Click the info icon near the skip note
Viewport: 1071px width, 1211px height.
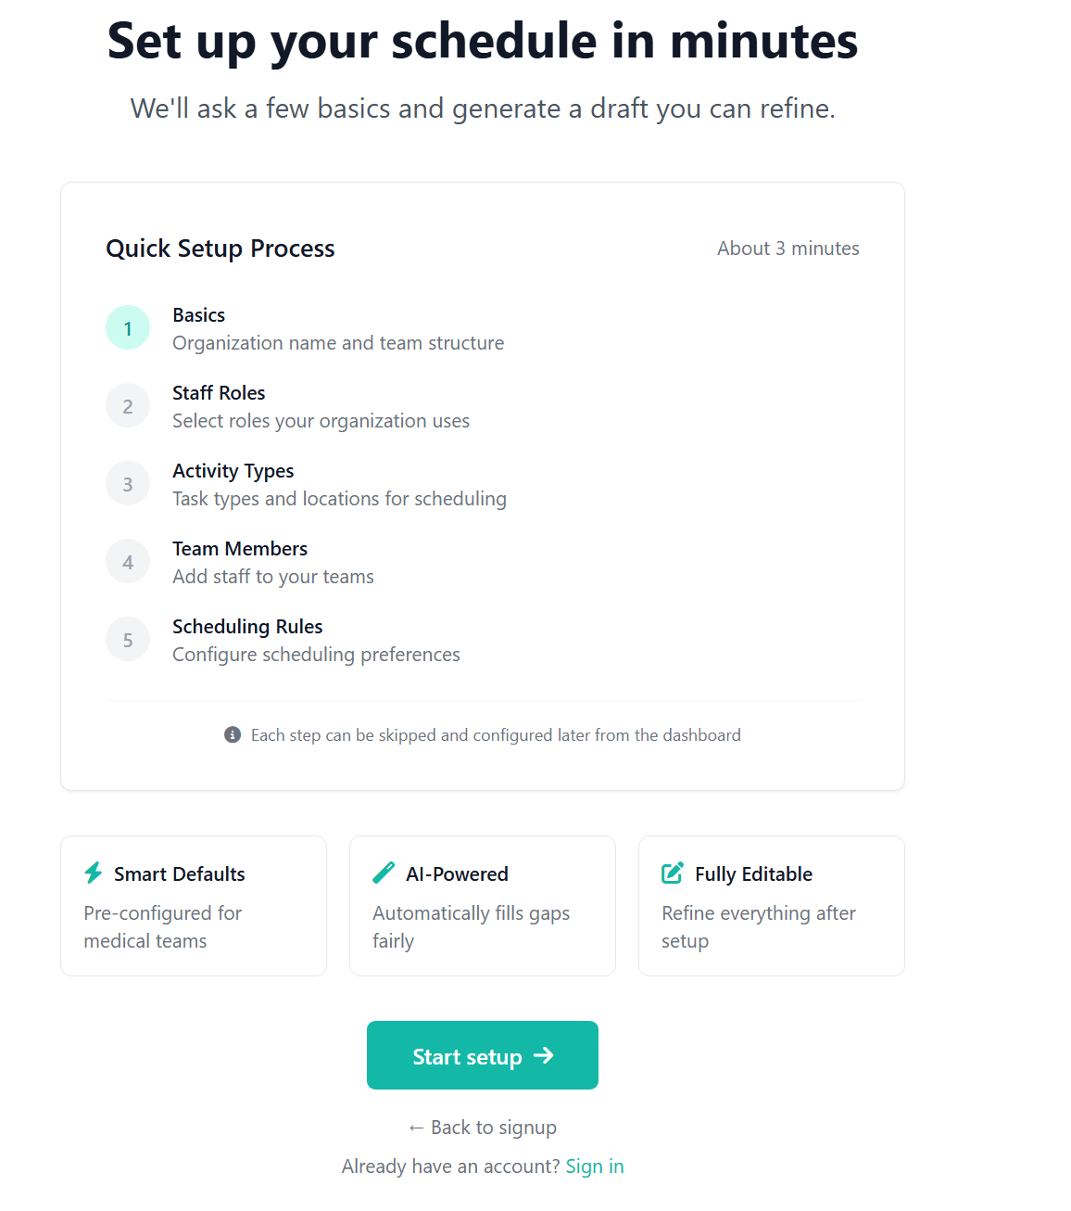(232, 734)
